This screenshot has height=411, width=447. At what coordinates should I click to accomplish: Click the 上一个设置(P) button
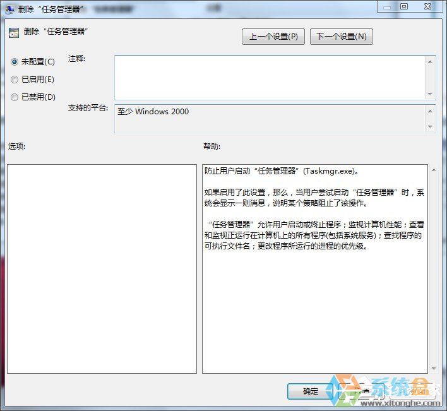(x=273, y=37)
